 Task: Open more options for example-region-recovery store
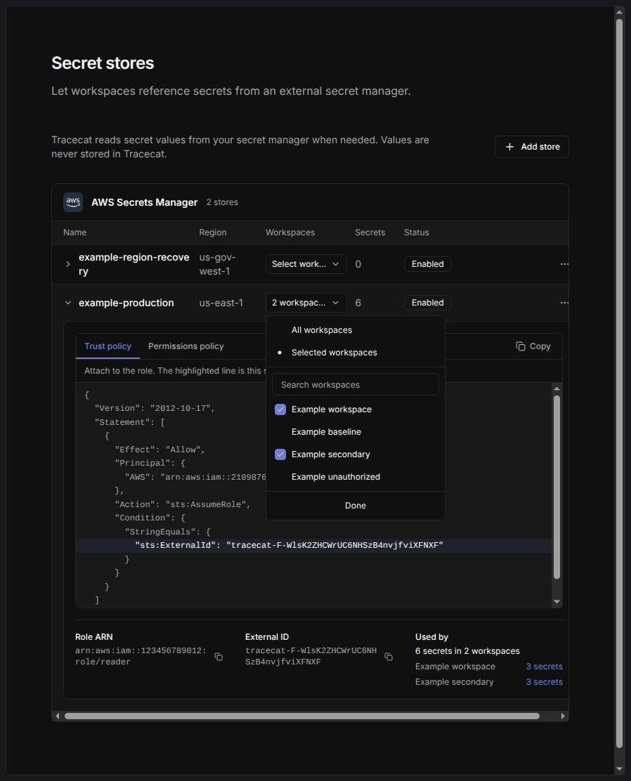coord(564,264)
